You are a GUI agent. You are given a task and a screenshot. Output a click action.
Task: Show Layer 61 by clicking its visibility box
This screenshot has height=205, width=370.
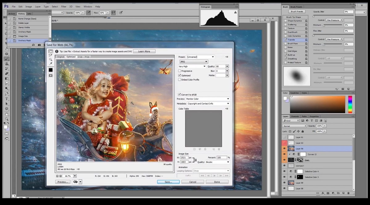(x=284, y=137)
